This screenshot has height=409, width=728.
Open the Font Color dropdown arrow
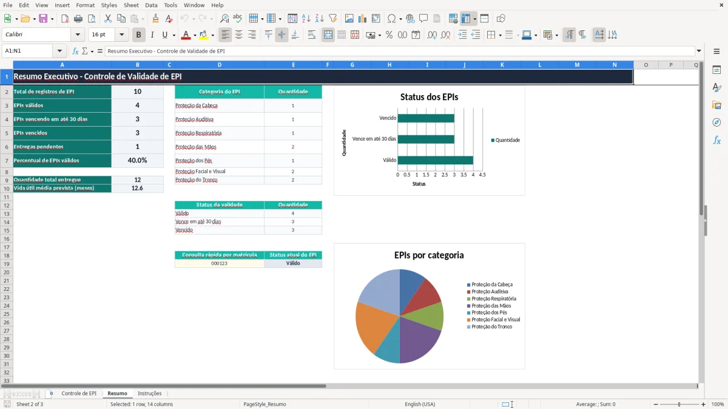195,35
